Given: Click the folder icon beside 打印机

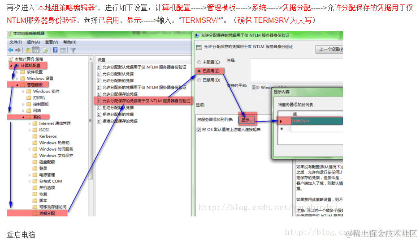Looking at the screenshot, I should tap(29, 97).
